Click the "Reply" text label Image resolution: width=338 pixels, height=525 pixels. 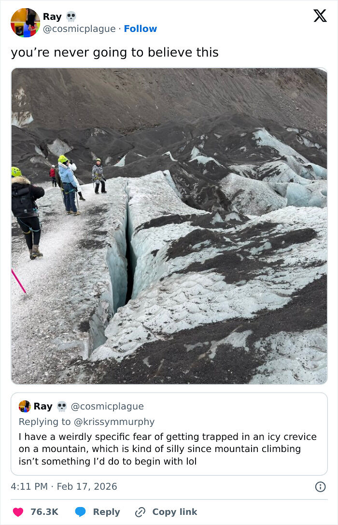point(106,512)
